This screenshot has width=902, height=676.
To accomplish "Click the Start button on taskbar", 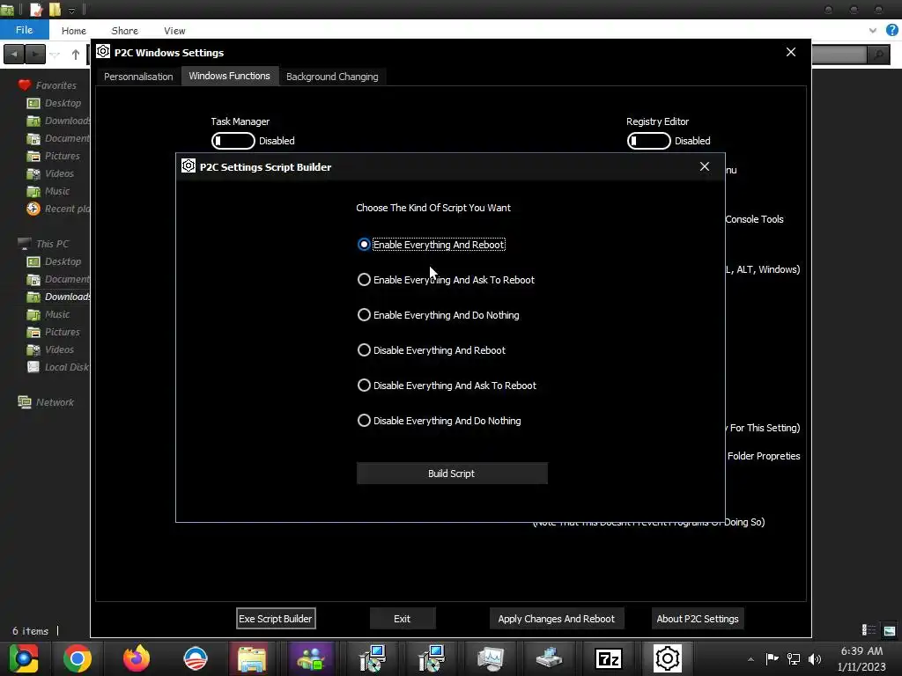I will 23,658.
